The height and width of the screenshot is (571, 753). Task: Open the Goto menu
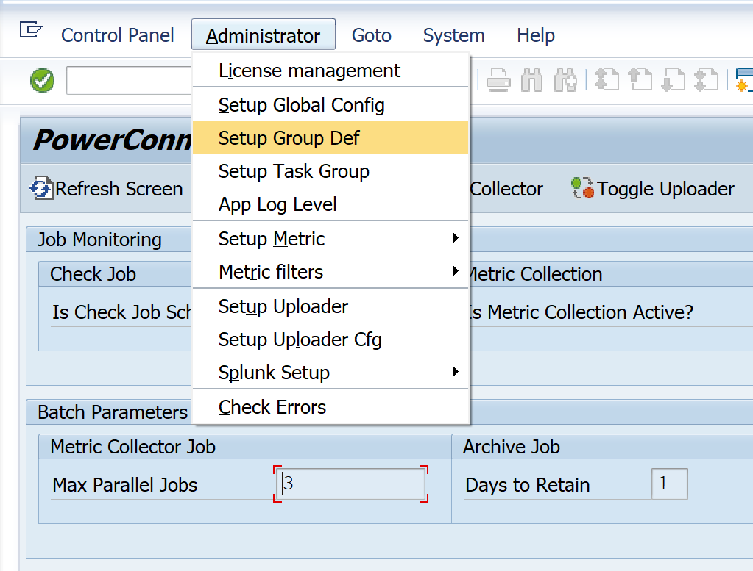pos(371,35)
